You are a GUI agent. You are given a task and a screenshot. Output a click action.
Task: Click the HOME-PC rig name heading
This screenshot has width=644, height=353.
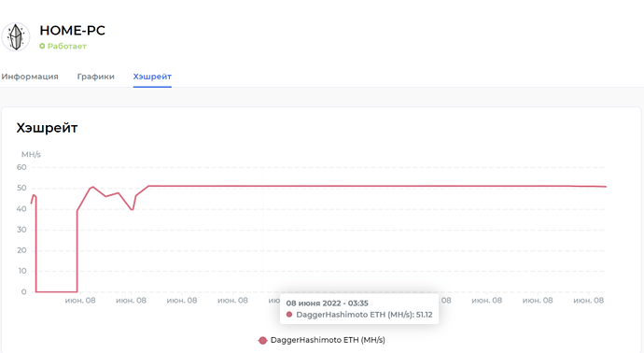(x=72, y=31)
